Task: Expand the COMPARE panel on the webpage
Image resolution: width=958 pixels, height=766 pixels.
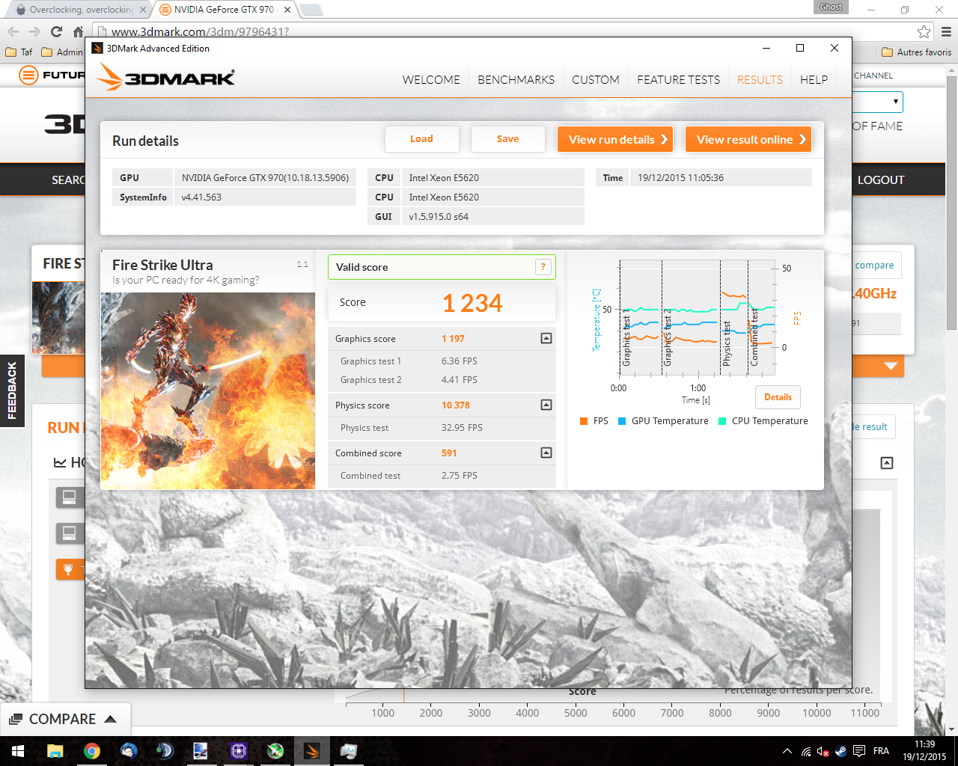Action: (64, 719)
